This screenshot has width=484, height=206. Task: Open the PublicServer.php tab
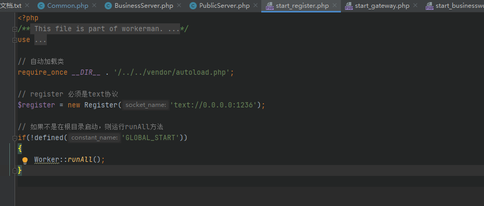click(224, 6)
